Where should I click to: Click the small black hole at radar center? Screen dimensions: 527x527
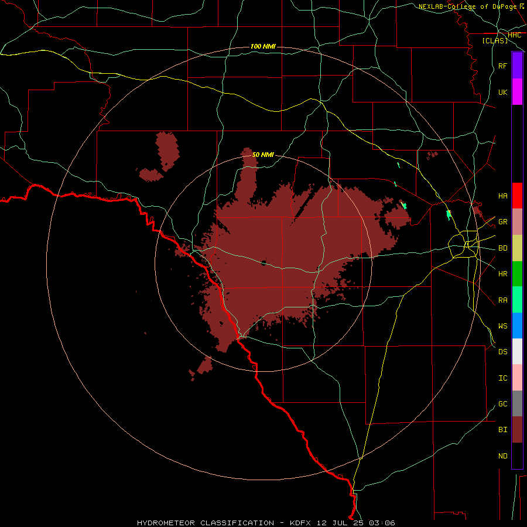[x=263, y=263]
